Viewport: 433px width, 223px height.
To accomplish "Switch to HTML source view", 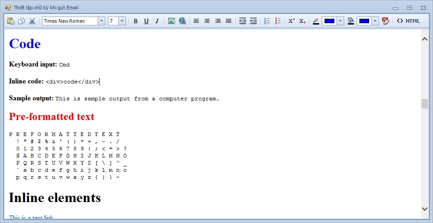I will 408,21.
